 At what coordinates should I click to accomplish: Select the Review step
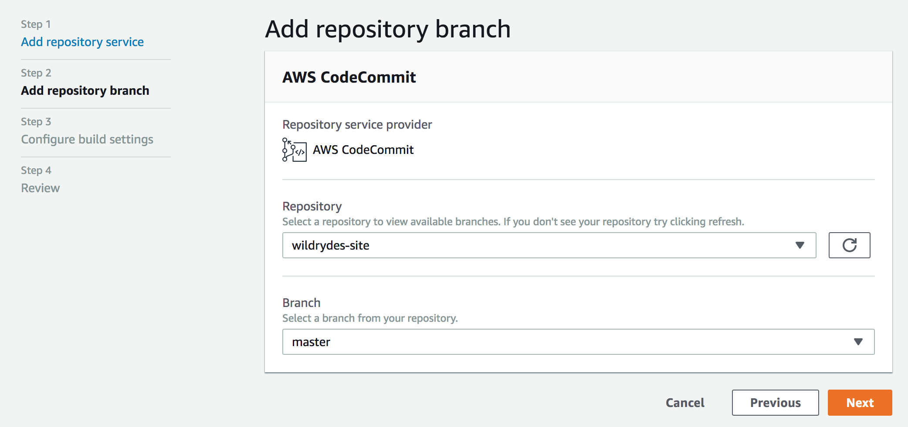(41, 188)
